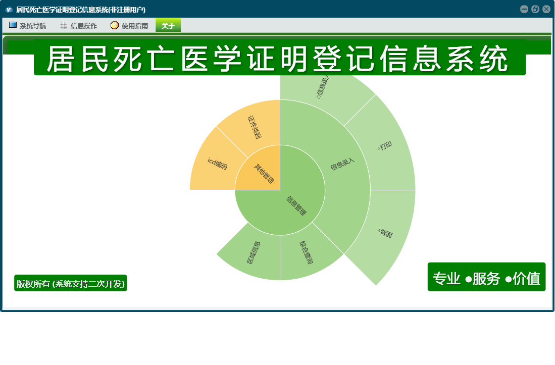Click the 版权所有 copyright button
Image resolution: width=555 pixels, height=365 pixels.
point(70,283)
